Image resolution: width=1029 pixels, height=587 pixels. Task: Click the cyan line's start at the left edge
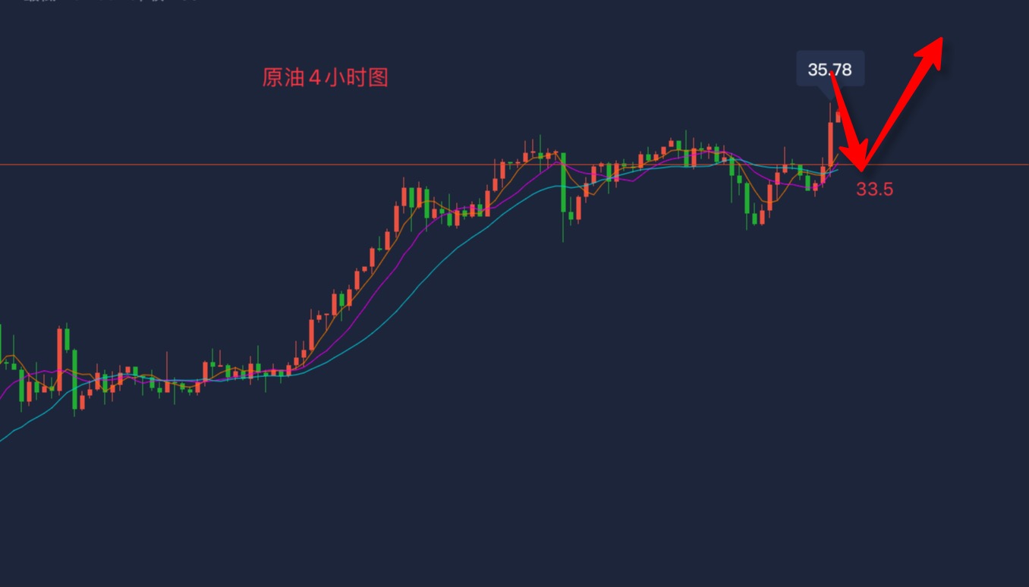click(3, 439)
